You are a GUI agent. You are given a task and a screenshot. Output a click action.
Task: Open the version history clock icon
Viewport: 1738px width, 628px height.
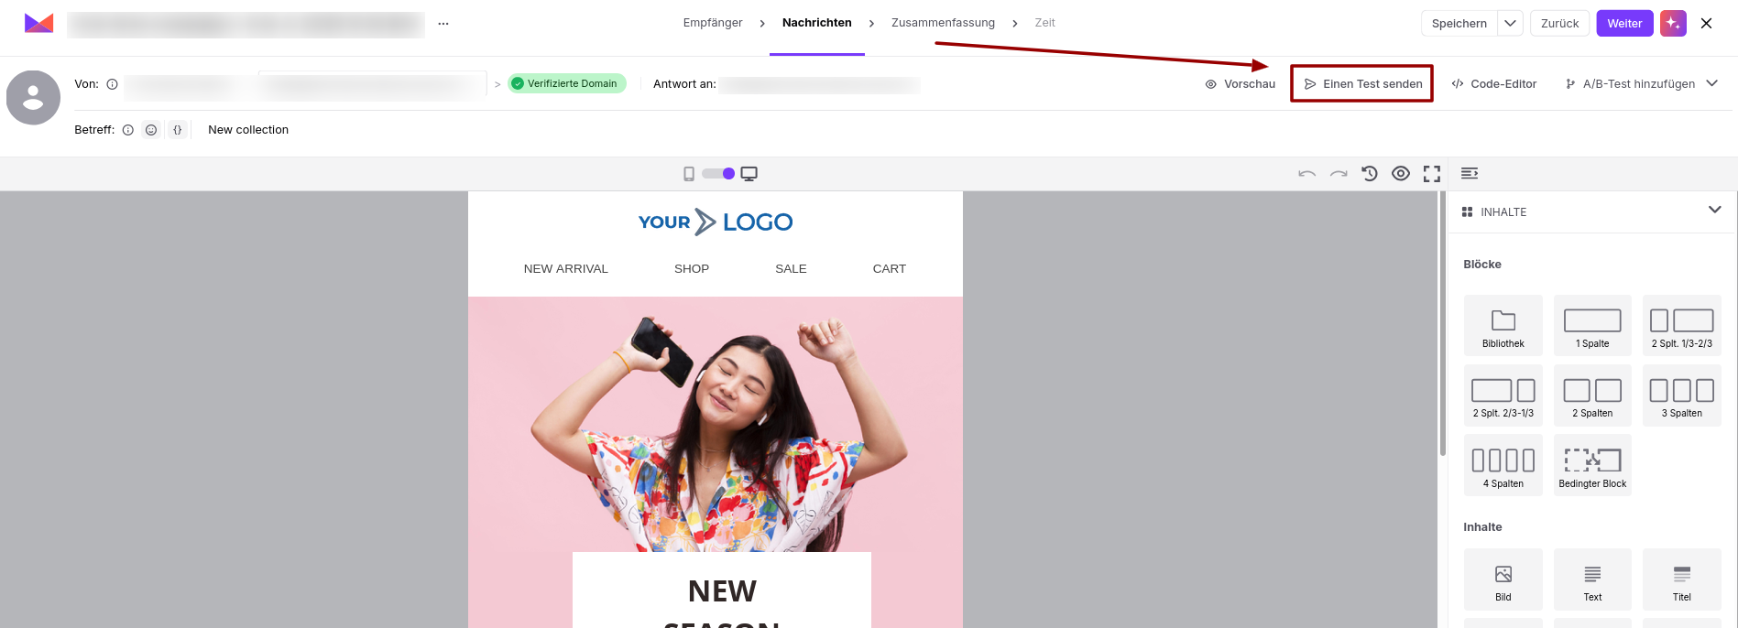1370,173
